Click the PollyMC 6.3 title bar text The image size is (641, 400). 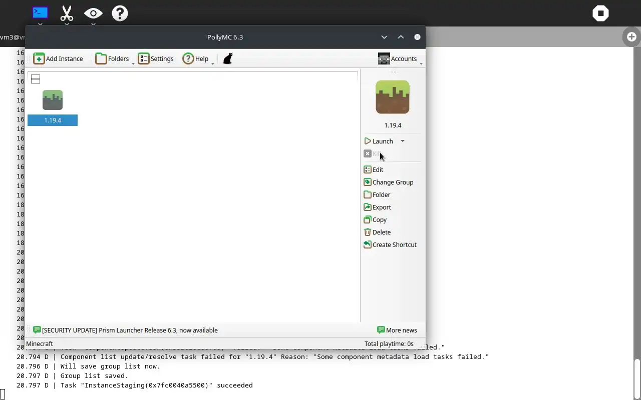click(x=225, y=37)
